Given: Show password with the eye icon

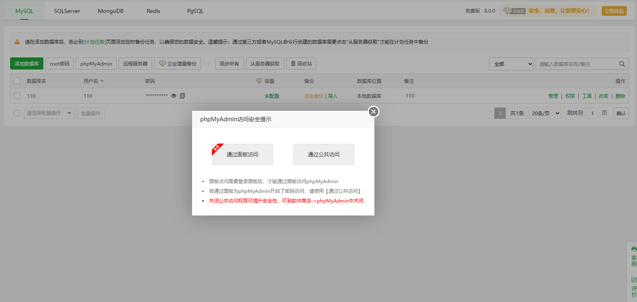Looking at the screenshot, I should pos(173,96).
